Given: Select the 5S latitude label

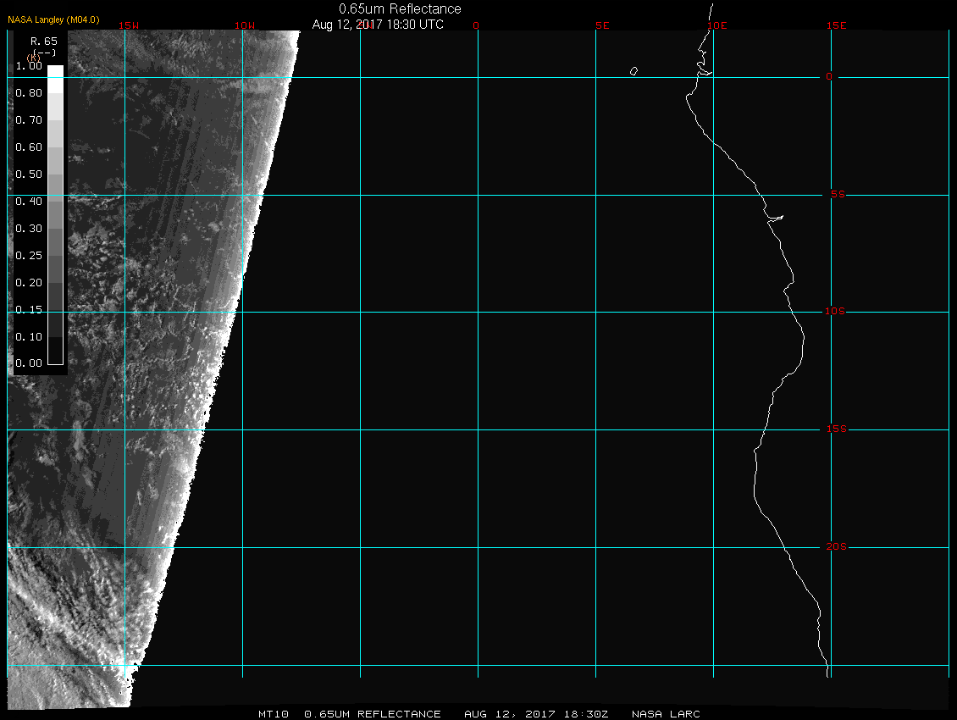Looking at the screenshot, I should coord(837,195).
